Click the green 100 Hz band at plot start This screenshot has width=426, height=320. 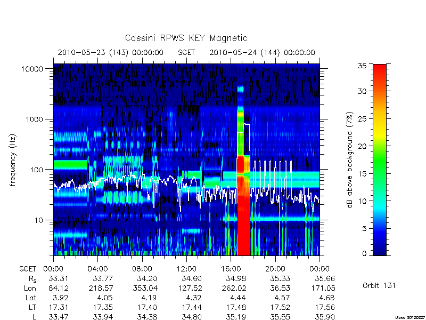pyautogui.click(x=70, y=165)
